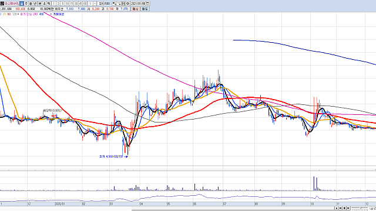Click the 20 moving average legend label
This screenshot has height=211, width=376.
point(4,14)
